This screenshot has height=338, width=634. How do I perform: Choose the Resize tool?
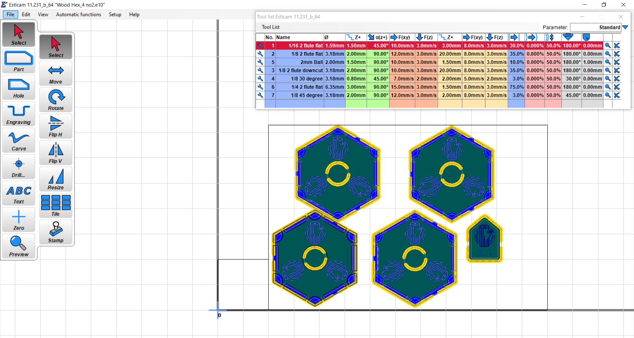click(56, 179)
